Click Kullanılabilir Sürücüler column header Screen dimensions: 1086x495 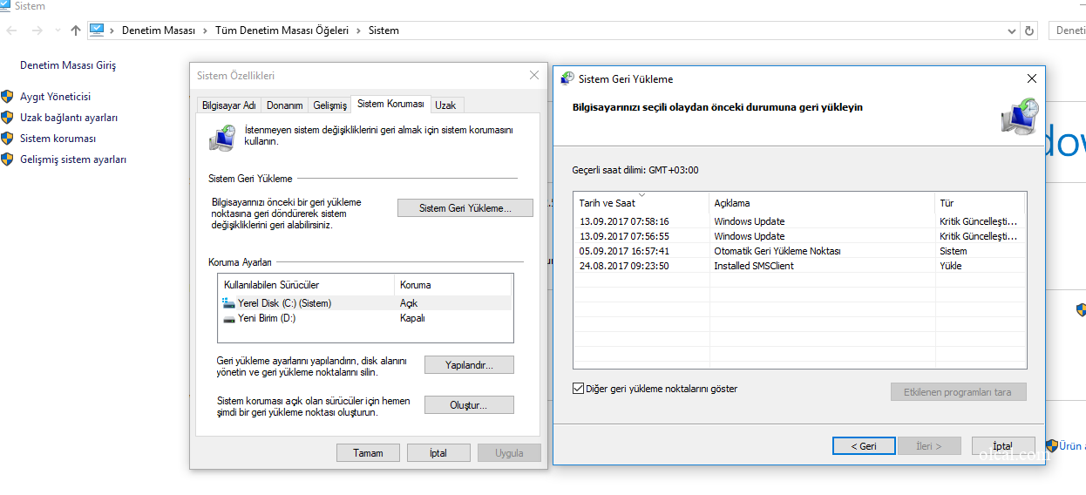coord(306,285)
